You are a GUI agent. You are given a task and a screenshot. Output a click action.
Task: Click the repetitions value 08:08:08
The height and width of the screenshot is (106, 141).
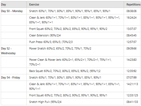click(131, 11)
